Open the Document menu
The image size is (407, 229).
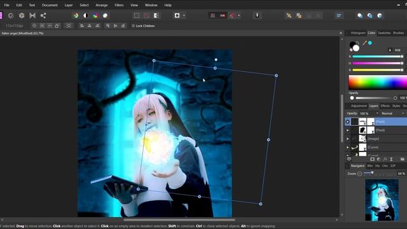pos(50,5)
